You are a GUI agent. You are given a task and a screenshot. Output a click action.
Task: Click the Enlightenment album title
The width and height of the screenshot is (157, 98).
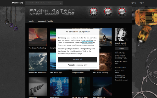pyautogui.click(x=78, y=73)
